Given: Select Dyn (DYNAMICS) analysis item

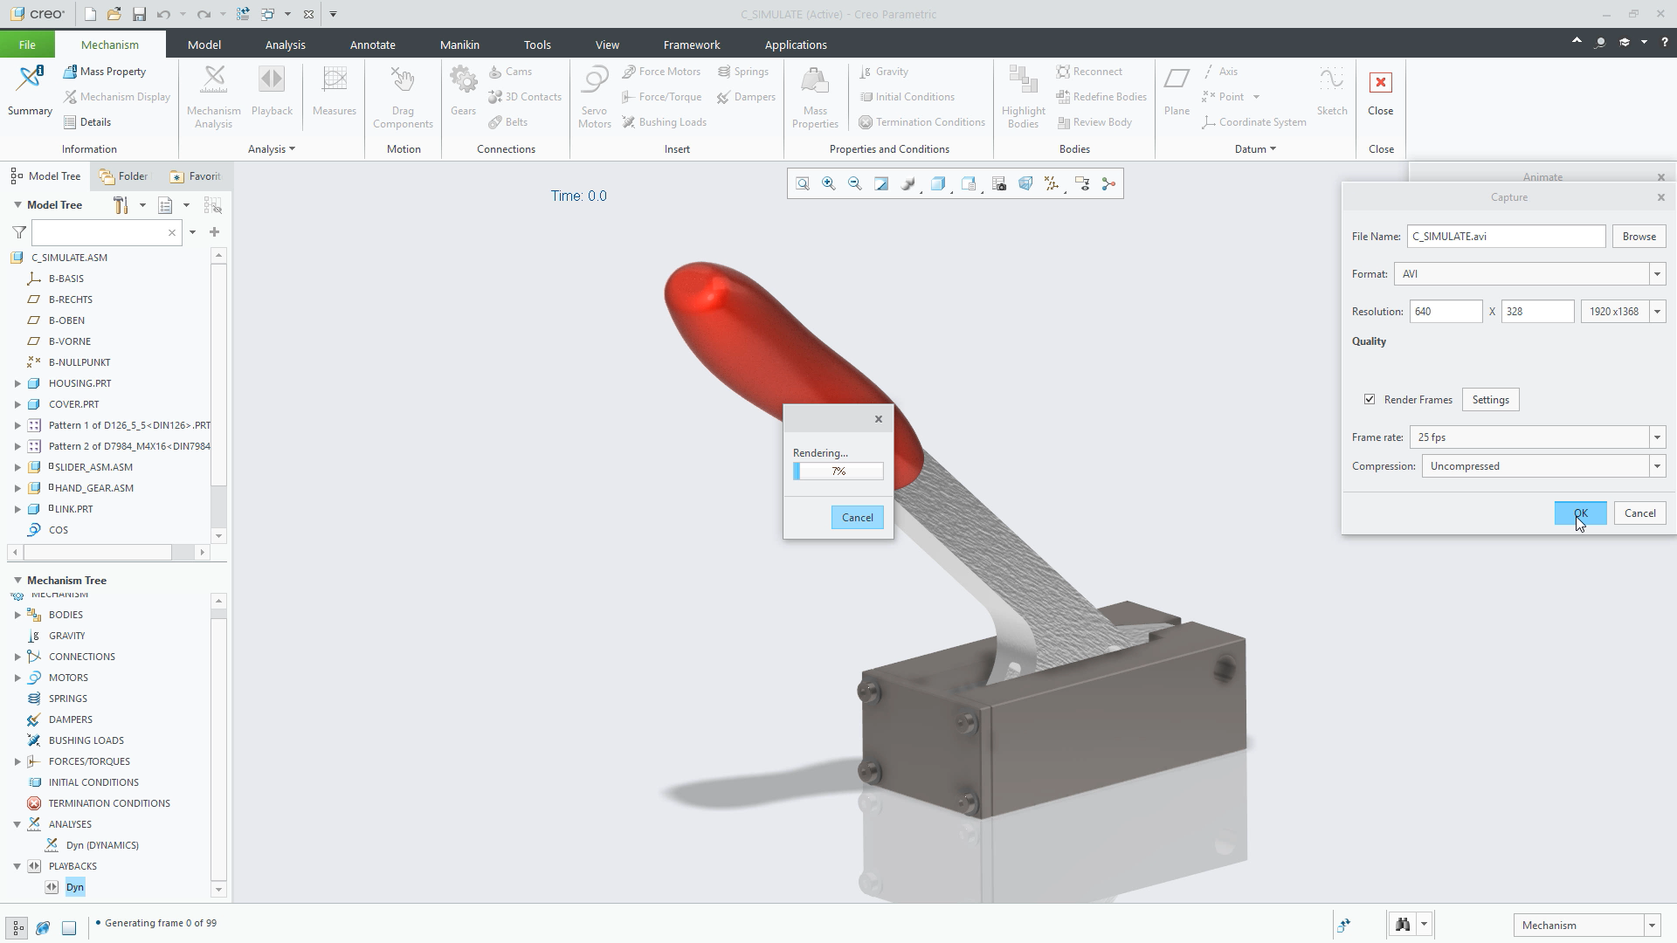Looking at the screenshot, I should tap(101, 845).
